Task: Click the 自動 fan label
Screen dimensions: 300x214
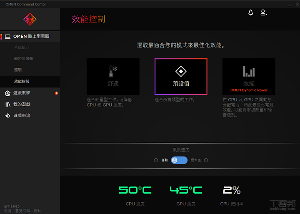Action: (x=164, y=160)
